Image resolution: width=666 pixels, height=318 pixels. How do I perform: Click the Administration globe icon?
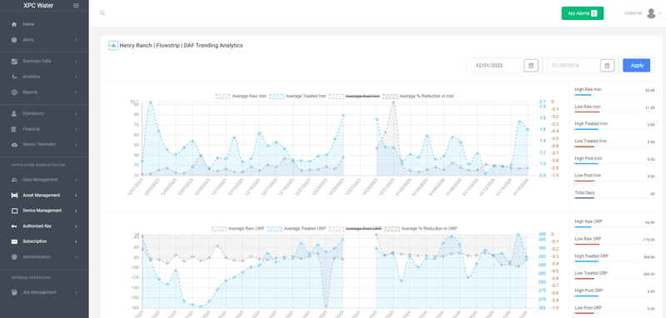click(14, 257)
